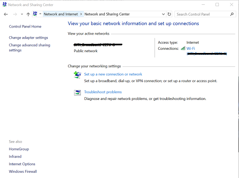Viewport: 239px width, 178px height.
Task: Click the new connection setup icon
Action: point(77,75)
